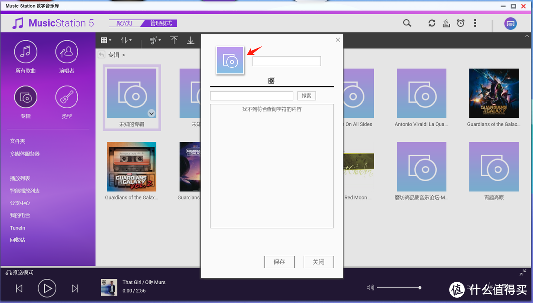Open the 演唱者 (Artists) view
Image resolution: width=533 pixels, height=303 pixels.
[x=67, y=52]
